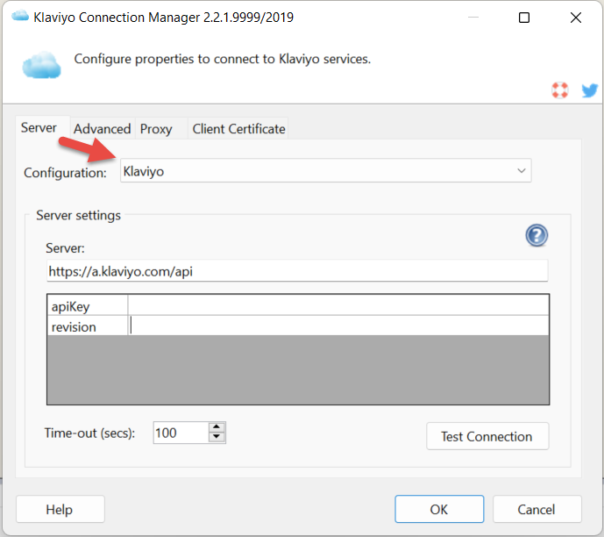Click the Server URL input field
604x537 pixels.
[x=297, y=271]
